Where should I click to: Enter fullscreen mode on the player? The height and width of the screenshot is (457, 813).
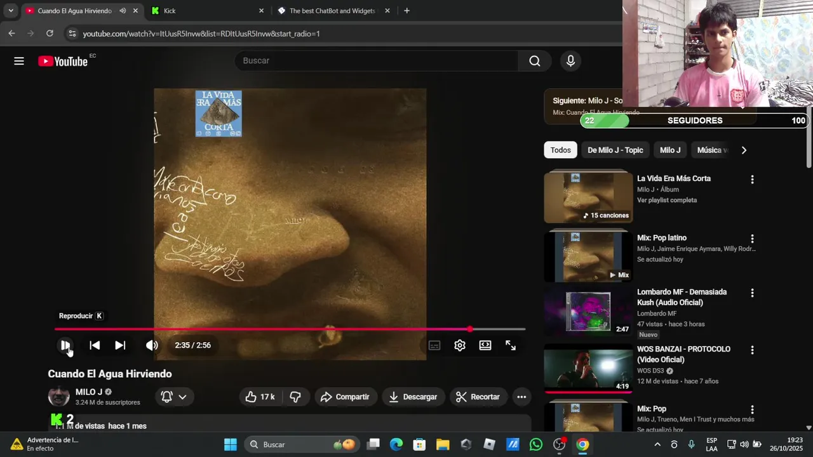[x=511, y=345]
